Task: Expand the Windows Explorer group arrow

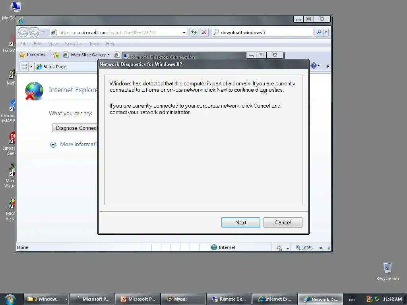Action: [66, 299]
